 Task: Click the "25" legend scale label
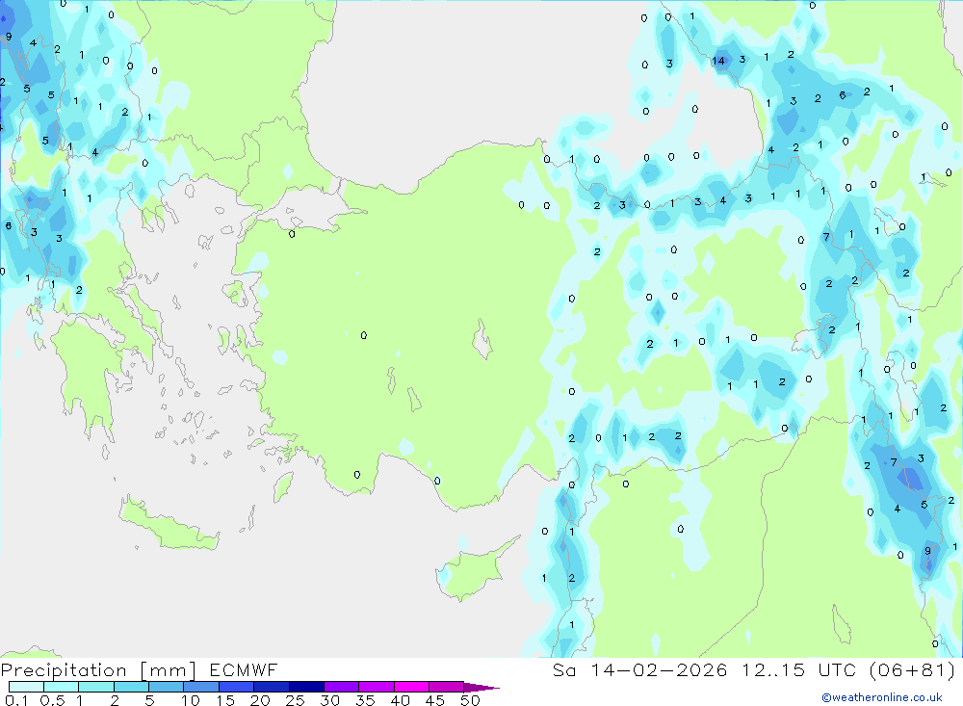point(296,700)
